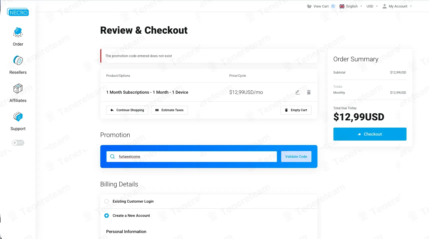The width and height of the screenshot is (429, 239).
Task: Open the Order section icon
Action: point(18,32)
